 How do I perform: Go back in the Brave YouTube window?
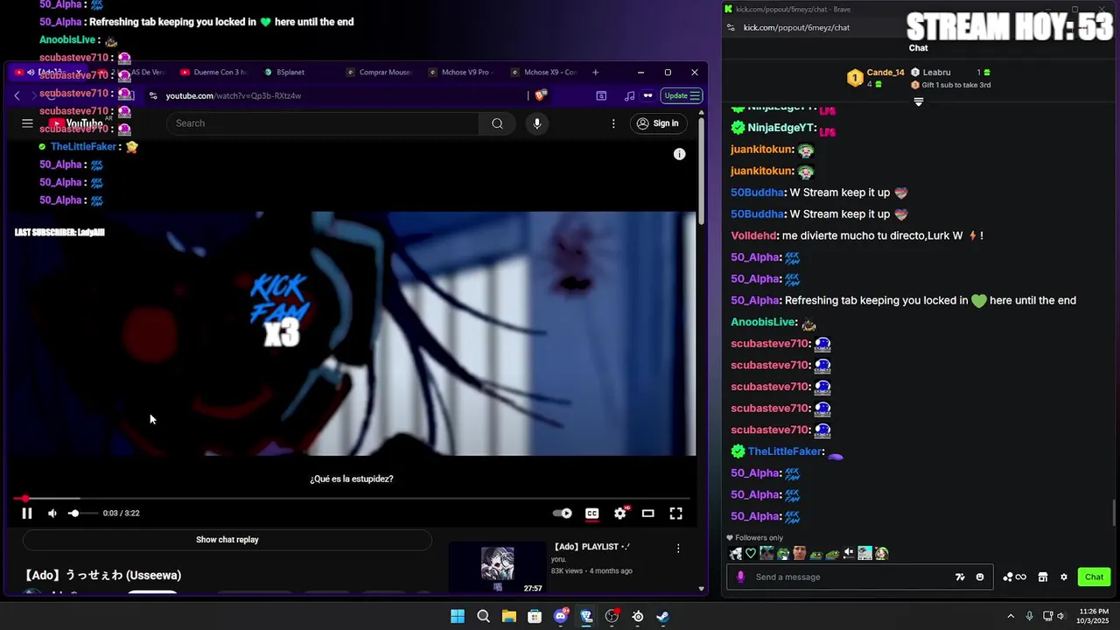coord(17,95)
